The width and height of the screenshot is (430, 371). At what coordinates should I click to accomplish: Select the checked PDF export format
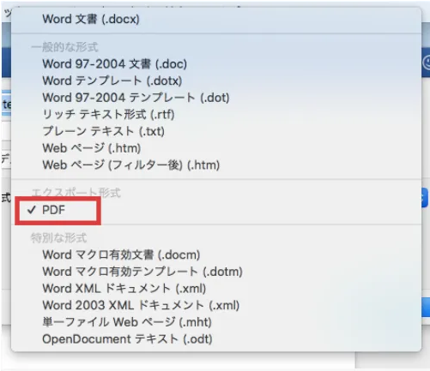click(x=53, y=210)
